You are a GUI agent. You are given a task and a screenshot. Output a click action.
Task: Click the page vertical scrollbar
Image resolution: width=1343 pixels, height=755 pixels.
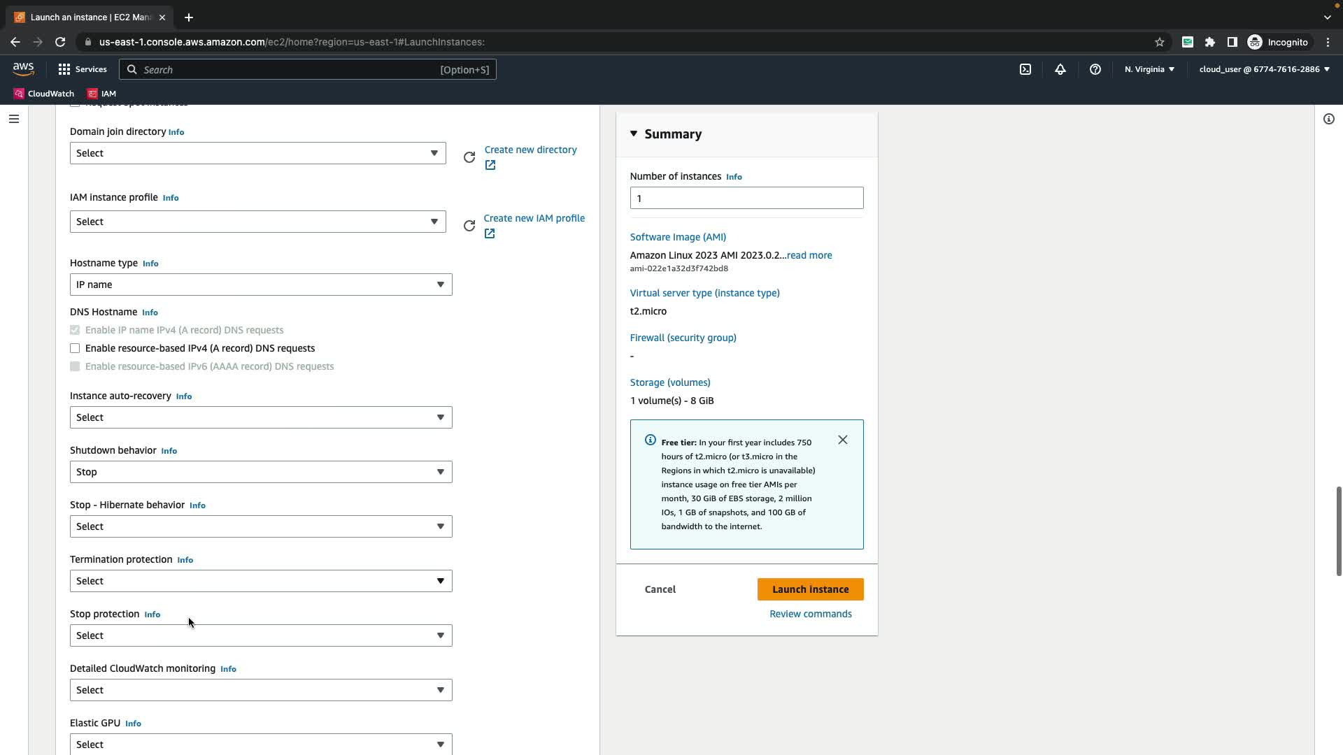1338,531
